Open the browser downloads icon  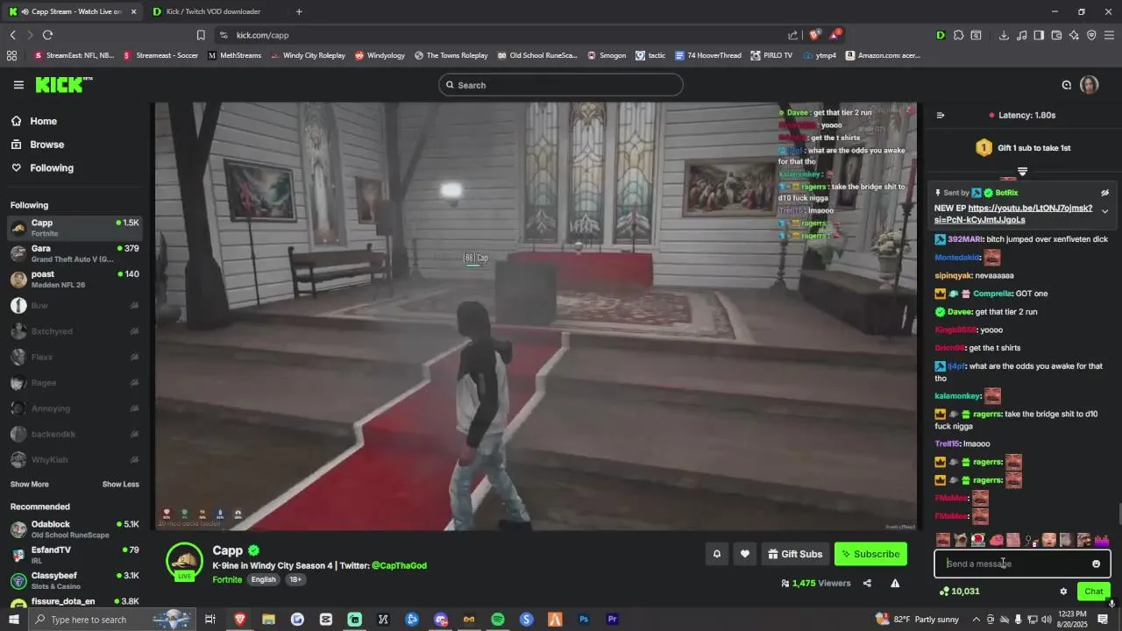click(x=1004, y=35)
